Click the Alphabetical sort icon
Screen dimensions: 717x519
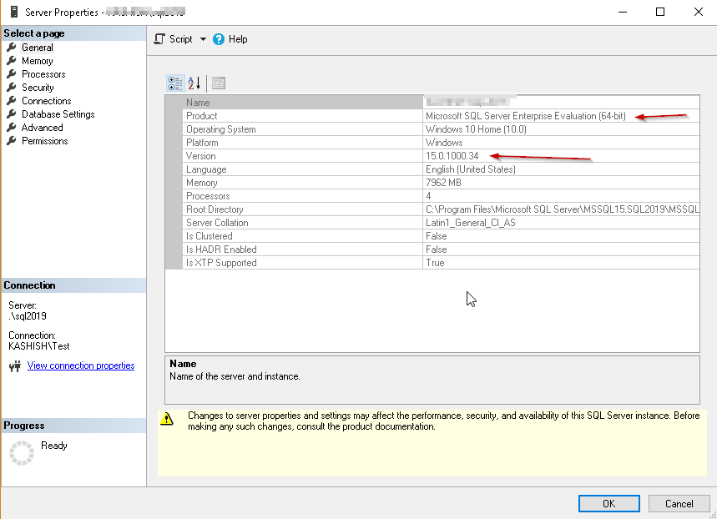click(194, 83)
